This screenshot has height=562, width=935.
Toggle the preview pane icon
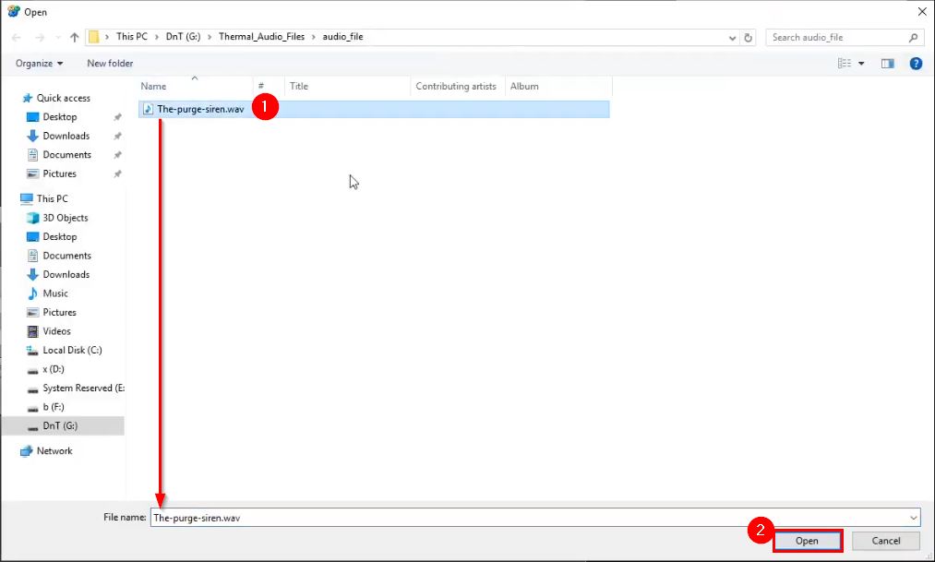pos(888,63)
